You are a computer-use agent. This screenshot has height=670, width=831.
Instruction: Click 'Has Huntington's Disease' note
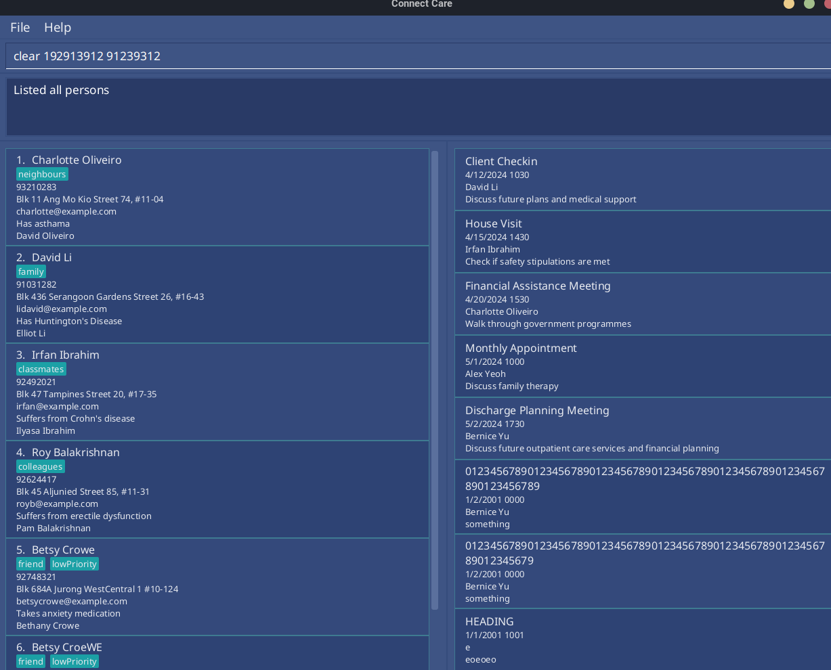point(69,321)
